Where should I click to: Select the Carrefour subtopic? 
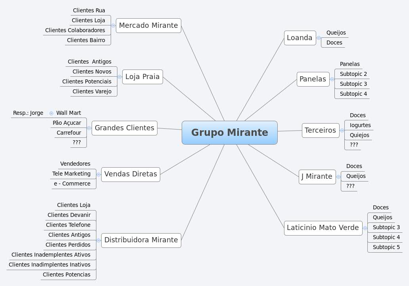(69, 133)
